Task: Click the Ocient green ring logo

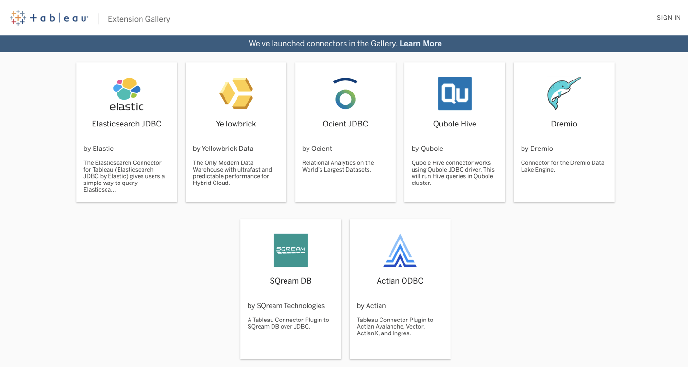Action: pos(345,94)
